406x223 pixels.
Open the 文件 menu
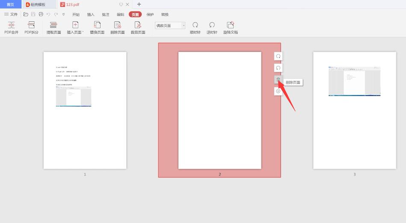11,15
